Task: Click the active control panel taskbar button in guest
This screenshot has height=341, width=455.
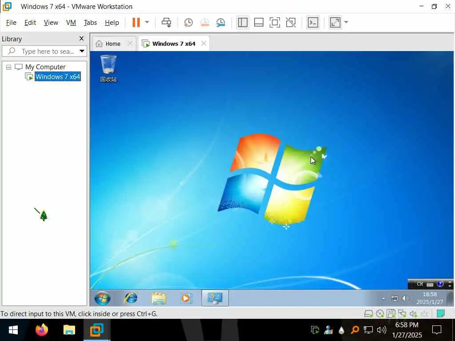Action: [215, 298]
